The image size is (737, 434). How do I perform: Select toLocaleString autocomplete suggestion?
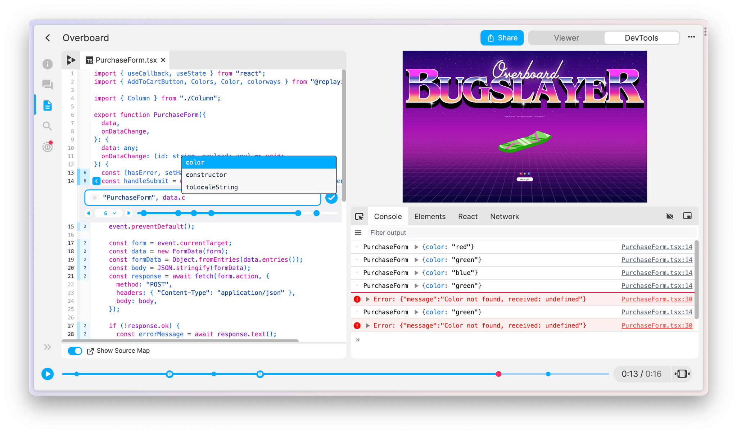pyautogui.click(x=259, y=187)
